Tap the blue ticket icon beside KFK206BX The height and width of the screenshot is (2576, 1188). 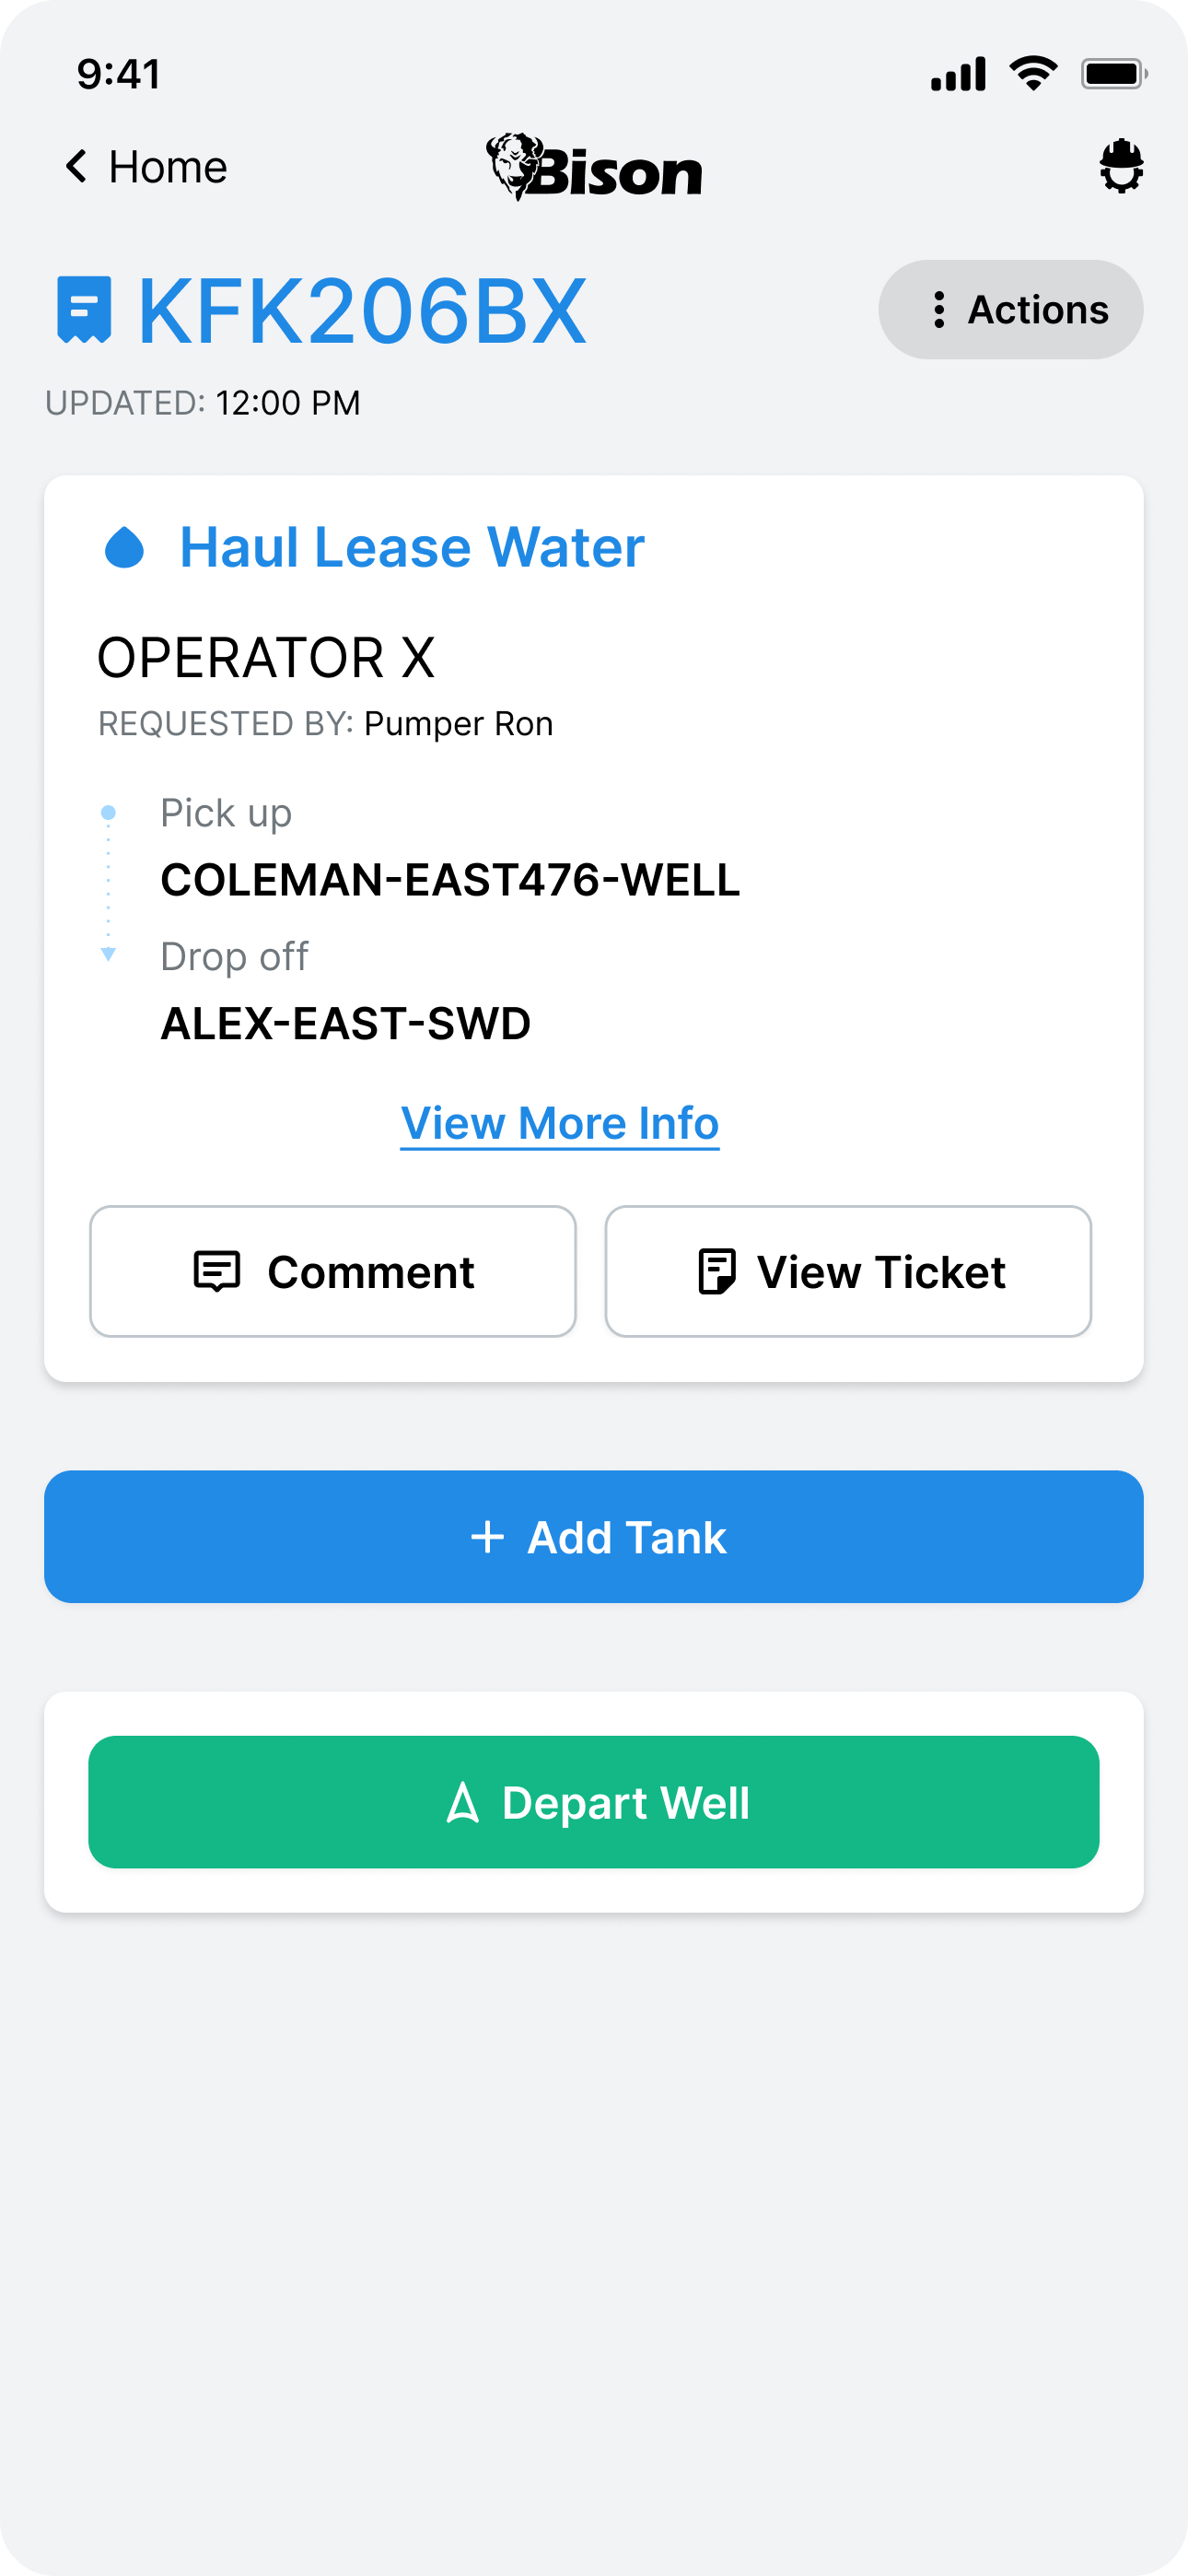tap(84, 310)
